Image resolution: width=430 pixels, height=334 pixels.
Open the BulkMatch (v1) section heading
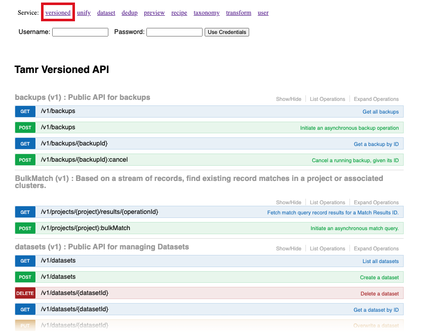pyautogui.click(x=199, y=182)
